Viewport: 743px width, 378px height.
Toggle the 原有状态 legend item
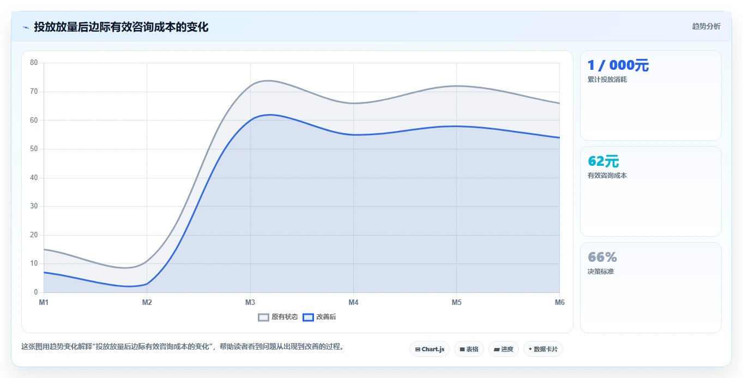click(x=278, y=317)
